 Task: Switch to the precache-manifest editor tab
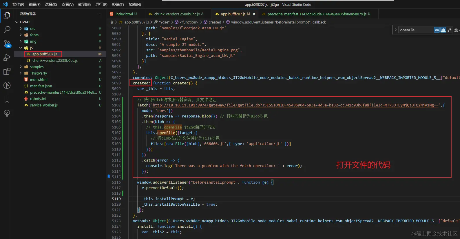[x=317, y=14]
